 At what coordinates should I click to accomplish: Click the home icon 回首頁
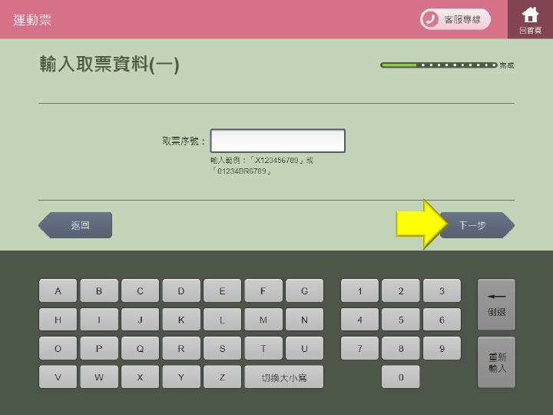click(530, 19)
